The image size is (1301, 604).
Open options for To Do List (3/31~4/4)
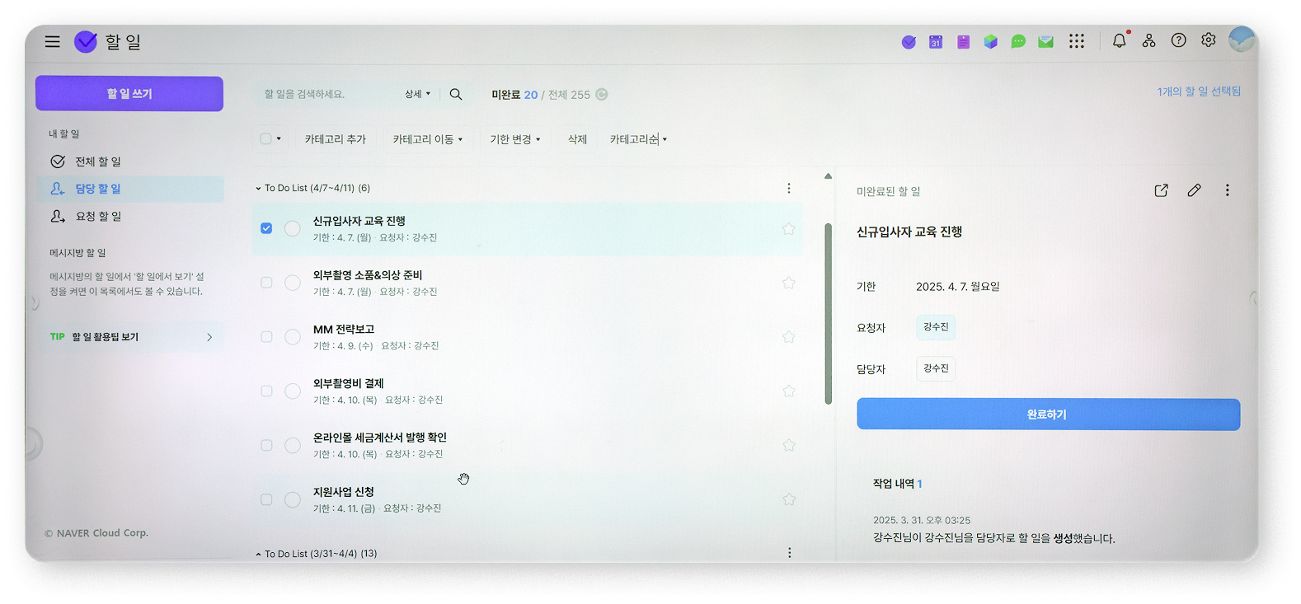(789, 553)
